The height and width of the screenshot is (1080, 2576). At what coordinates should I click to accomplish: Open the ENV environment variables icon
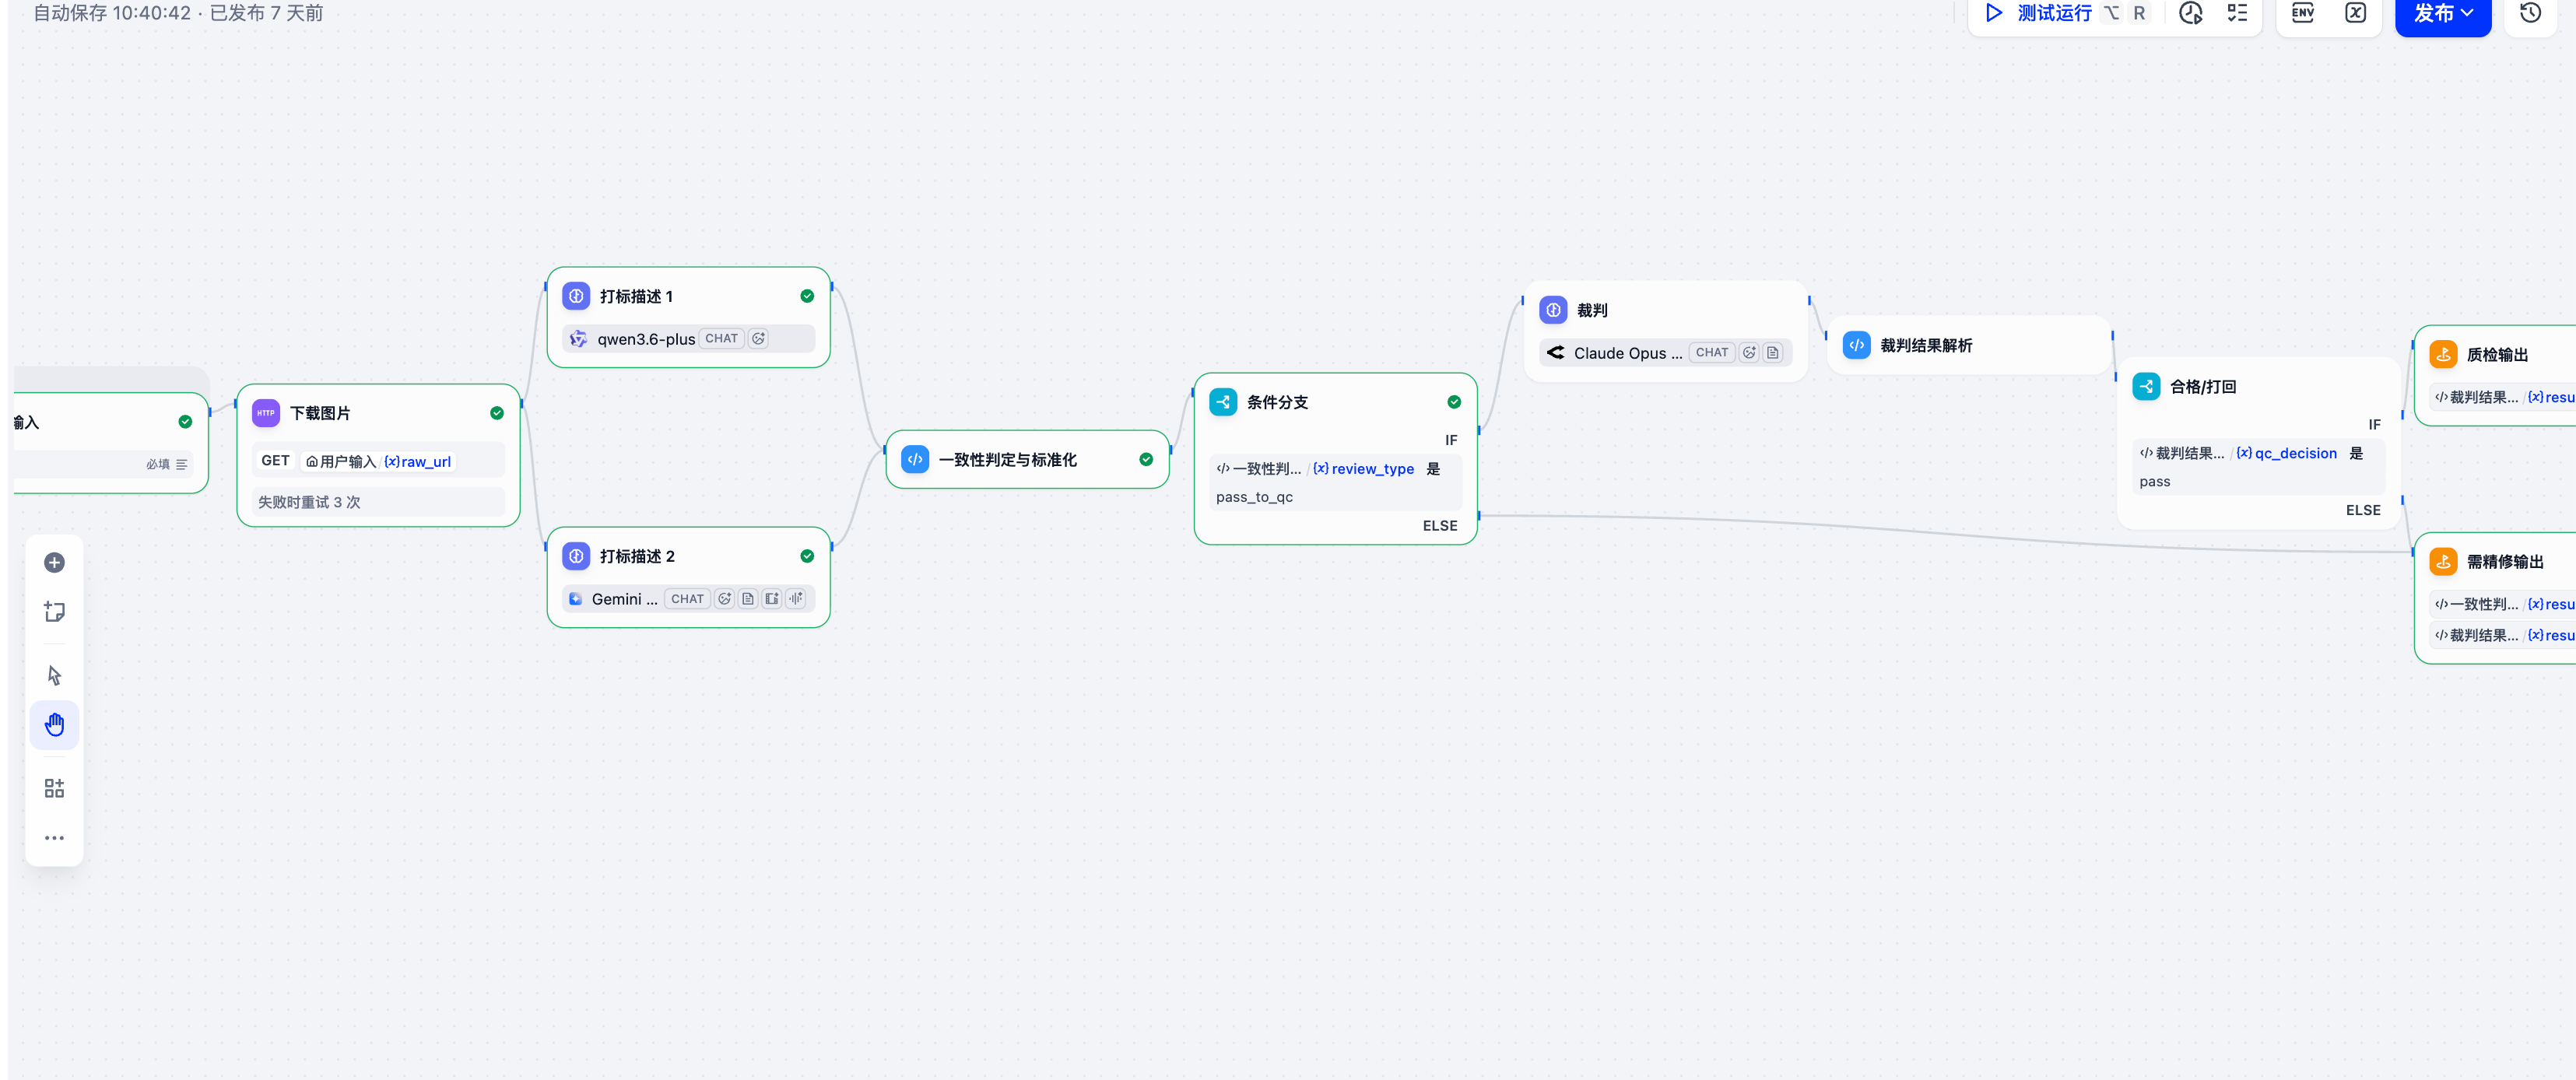pyautogui.click(x=2302, y=13)
